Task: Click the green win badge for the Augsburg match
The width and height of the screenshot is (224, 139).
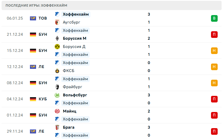Action: tap(214, 18)
